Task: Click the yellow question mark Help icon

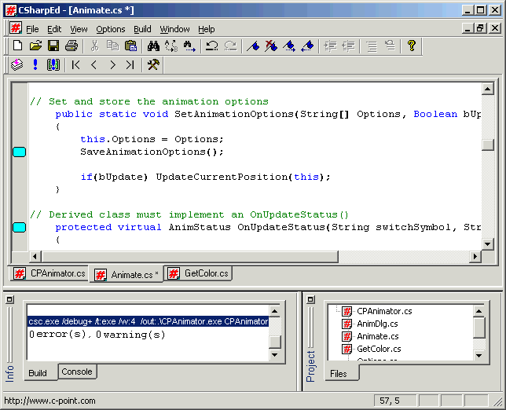Action: coord(411,46)
